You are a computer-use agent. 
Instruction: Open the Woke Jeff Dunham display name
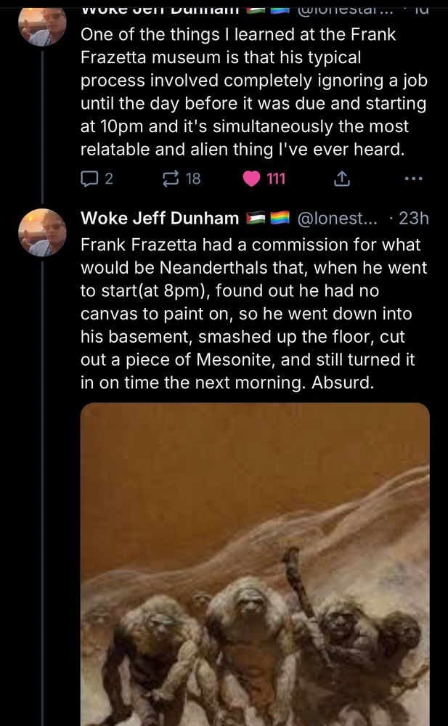[x=160, y=218]
